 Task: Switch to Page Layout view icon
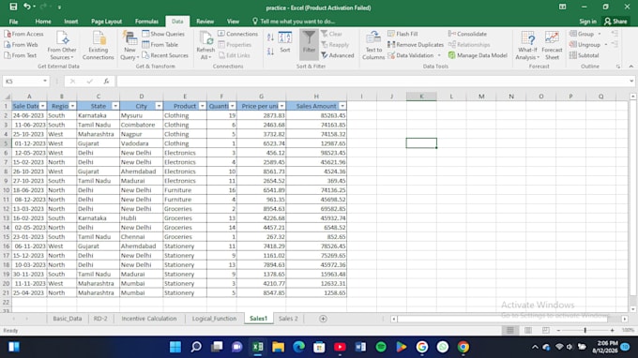(527, 331)
